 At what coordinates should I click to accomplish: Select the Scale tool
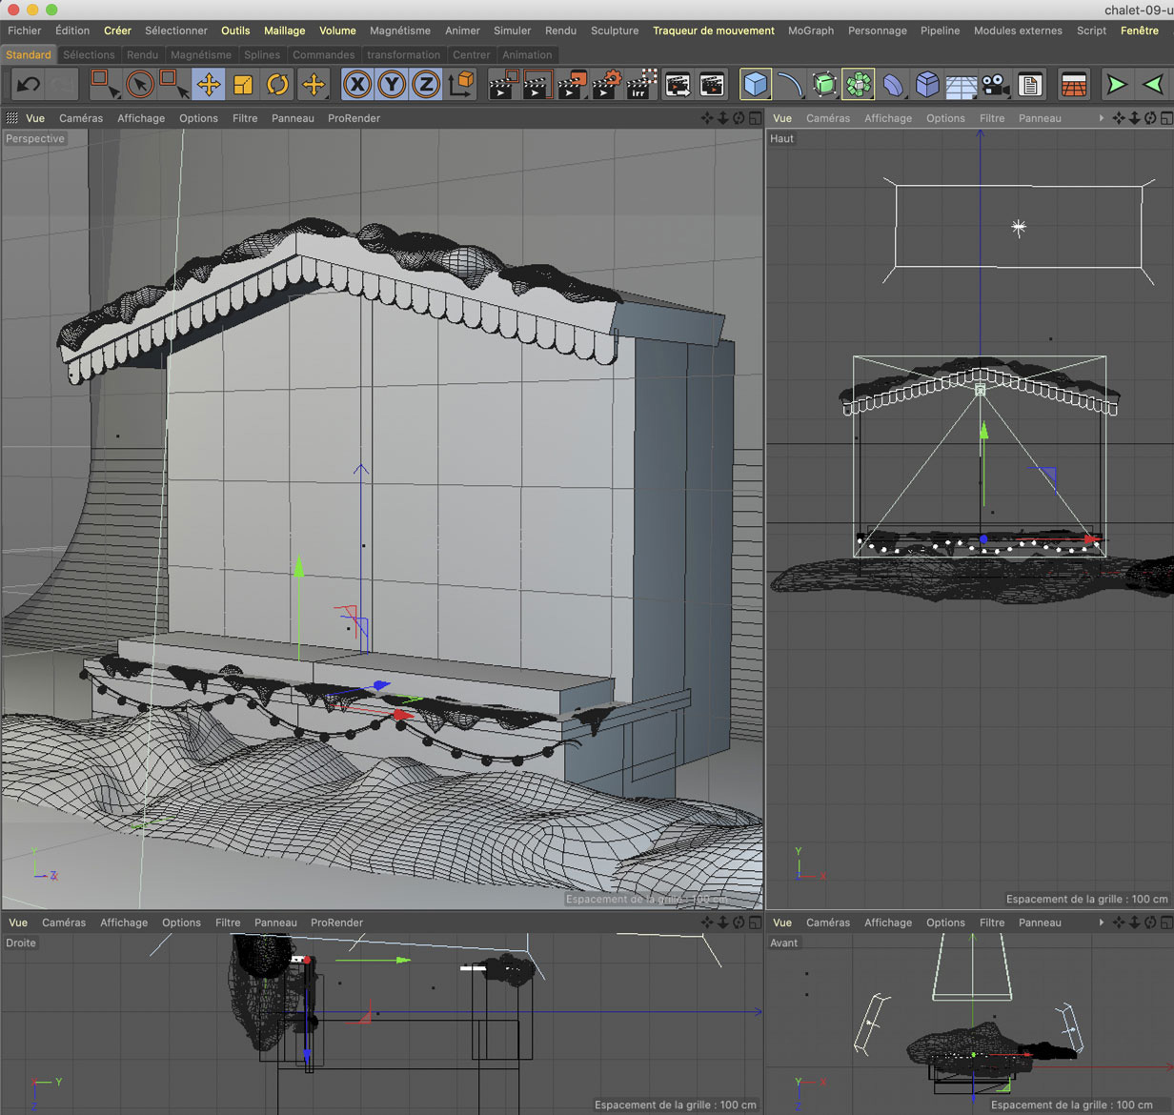243,85
